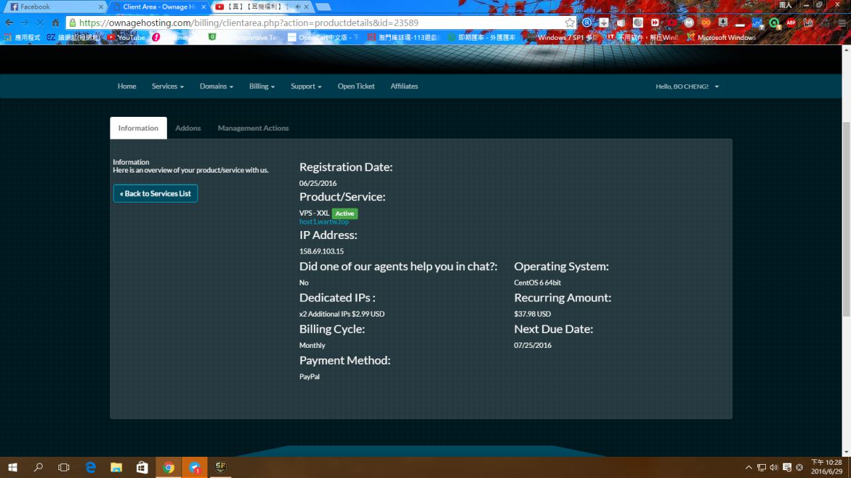Image resolution: width=851 pixels, height=478 pixels.
Task: Switch to the Addons tab
Action: click(x=188, y=128)
